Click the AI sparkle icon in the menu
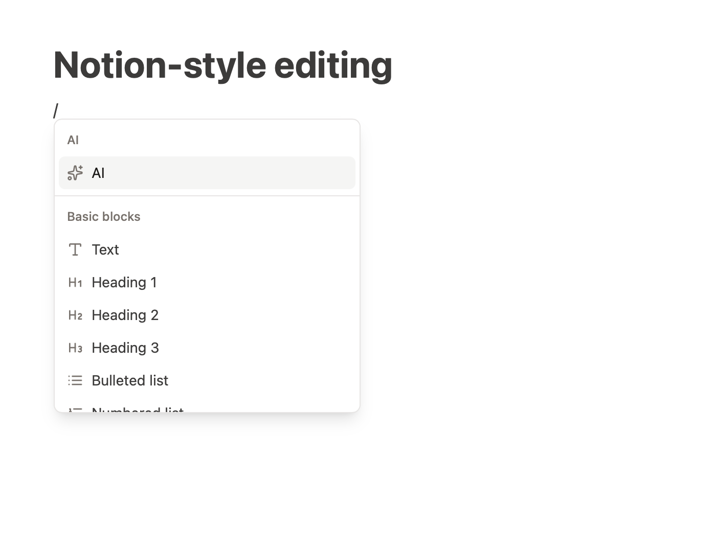 (x=75, y=173)
